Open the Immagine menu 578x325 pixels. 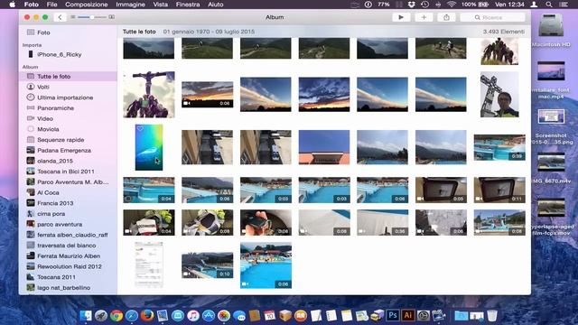point(130,5)
